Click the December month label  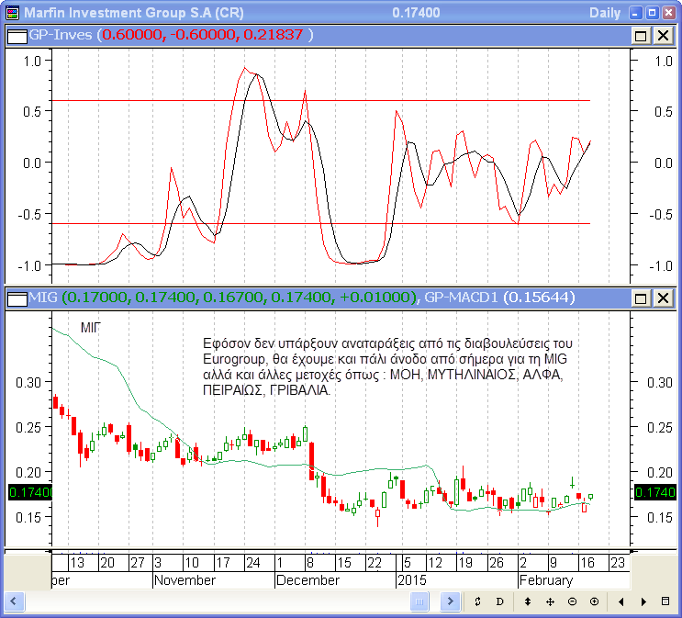pyautogui.click(x=307, y=580)
